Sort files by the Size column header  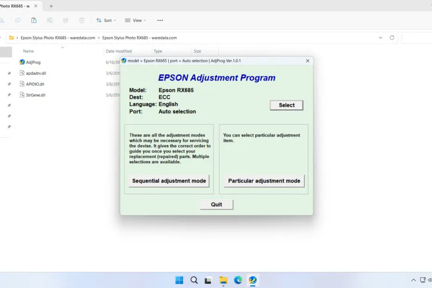pyautogui.click(x=197, y=51)
